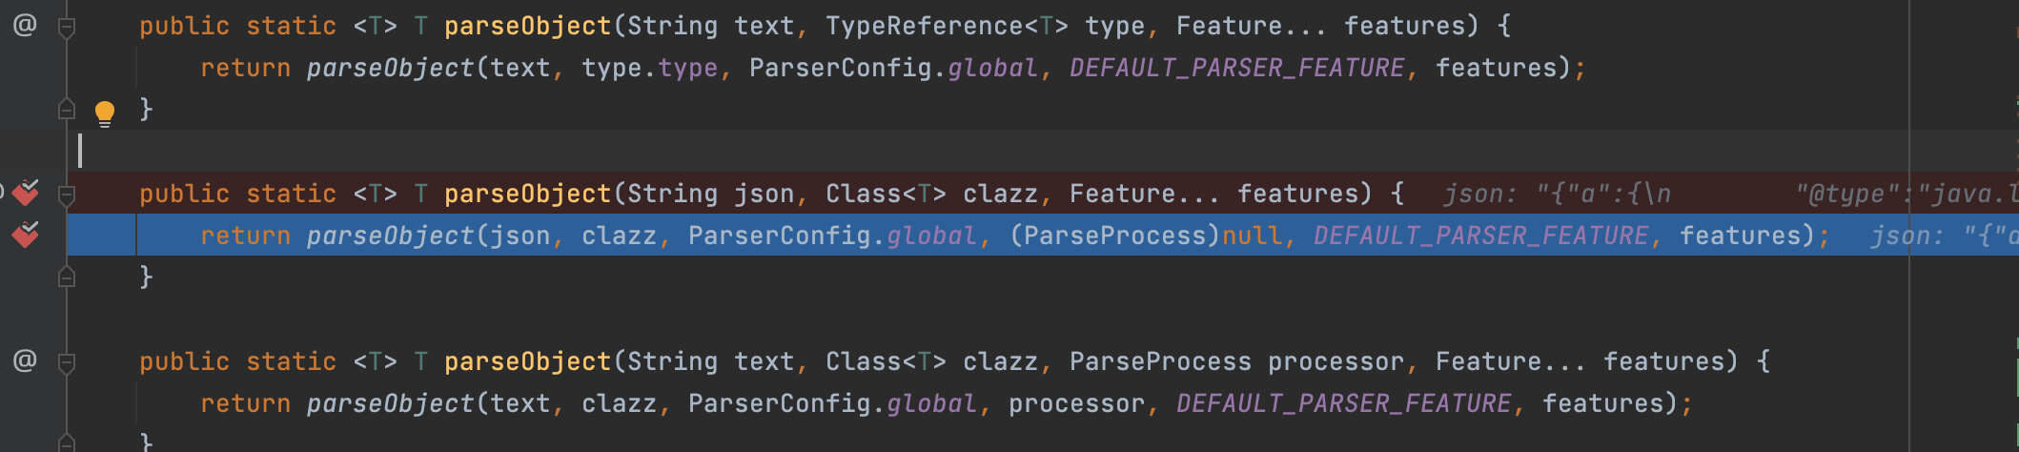Click the @ gutter icon beside the ParseProcess processor overload
The image size is (2019, 452).
point(25,360)
